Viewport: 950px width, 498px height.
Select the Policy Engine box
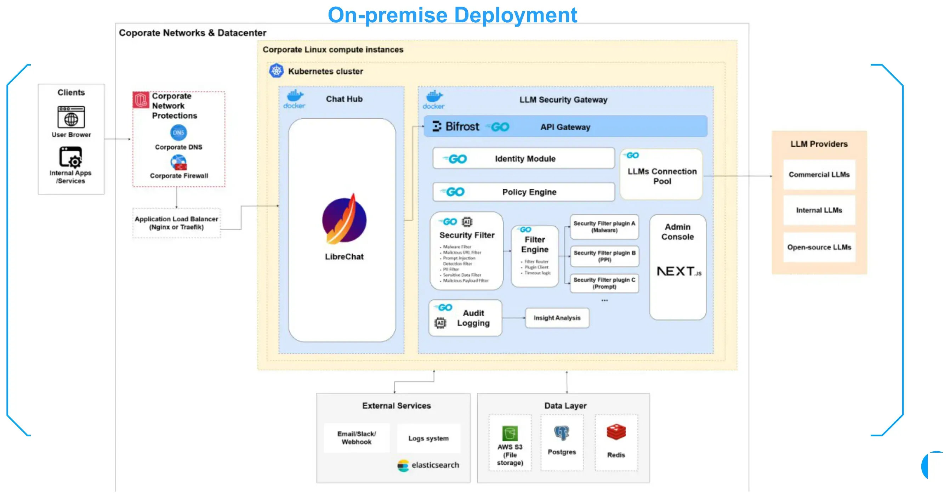coord(524,192)
